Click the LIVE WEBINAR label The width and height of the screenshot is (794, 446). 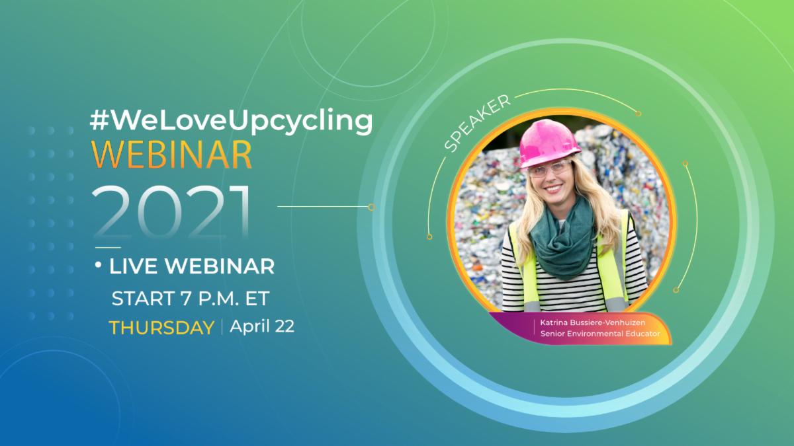point(192,266)
